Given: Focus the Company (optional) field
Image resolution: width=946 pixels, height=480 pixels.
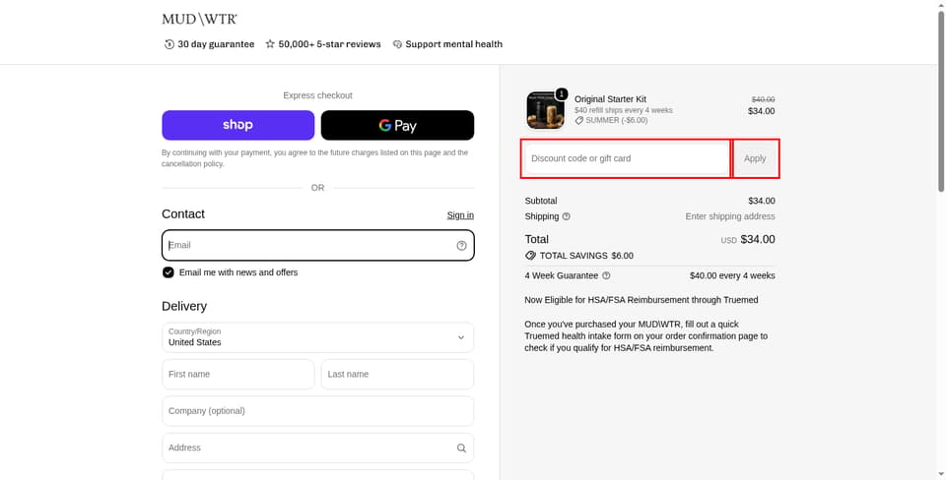Looking at the screenshot, I should click(x=318, y=411).
